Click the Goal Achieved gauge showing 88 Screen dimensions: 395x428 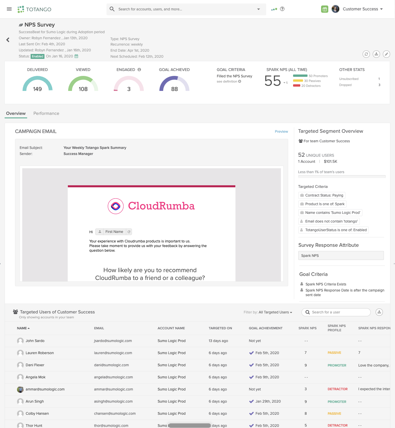pyautogui.click(x=174, y=84)
